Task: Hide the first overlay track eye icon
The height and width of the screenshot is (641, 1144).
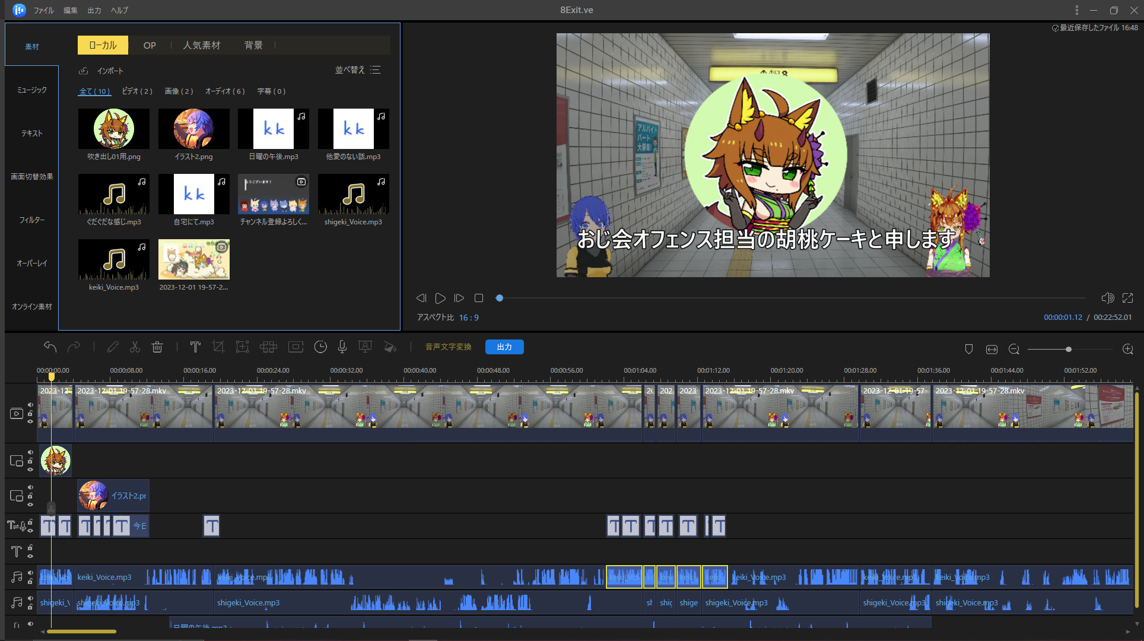Action: (30, 469)
